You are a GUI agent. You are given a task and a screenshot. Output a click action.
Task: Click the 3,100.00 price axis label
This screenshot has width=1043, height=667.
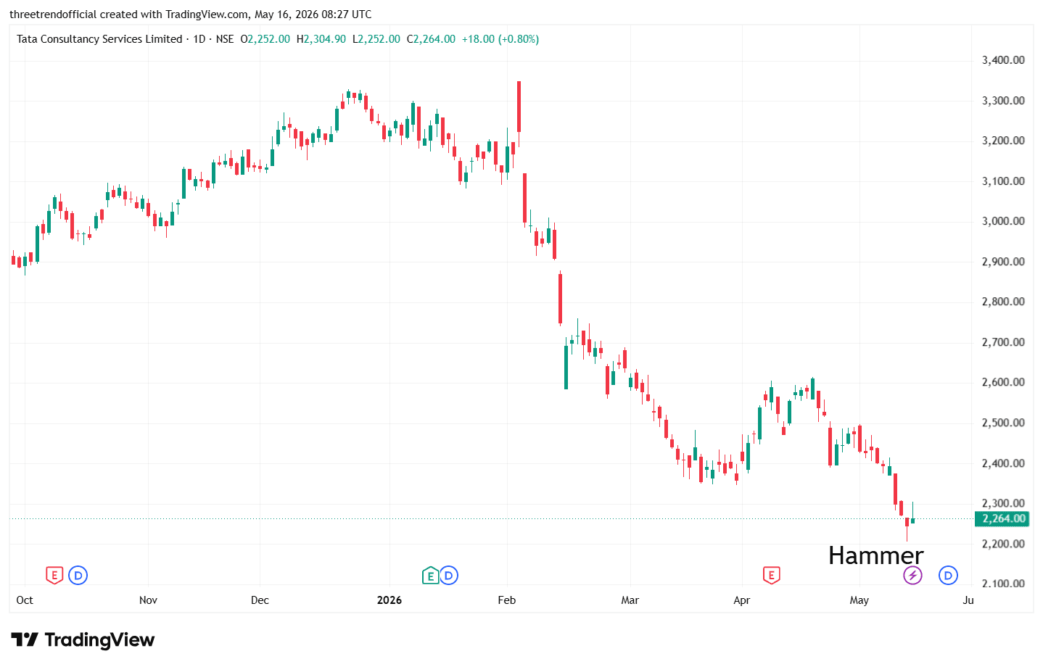pos(1003,181)
